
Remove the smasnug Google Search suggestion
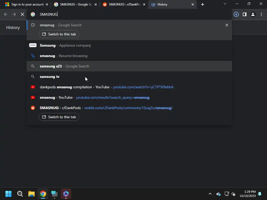[227, 25]
